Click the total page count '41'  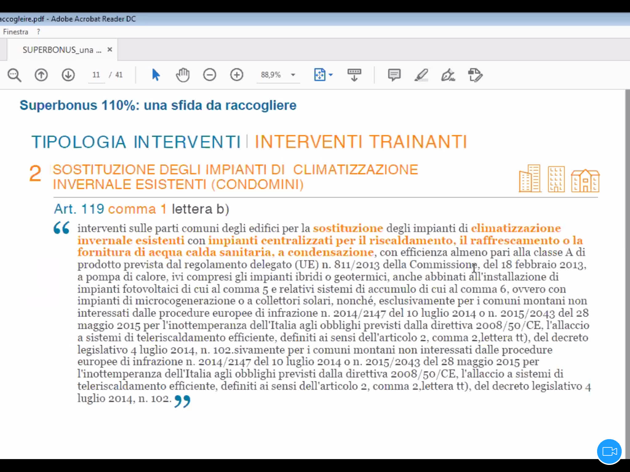coord(119,75)
